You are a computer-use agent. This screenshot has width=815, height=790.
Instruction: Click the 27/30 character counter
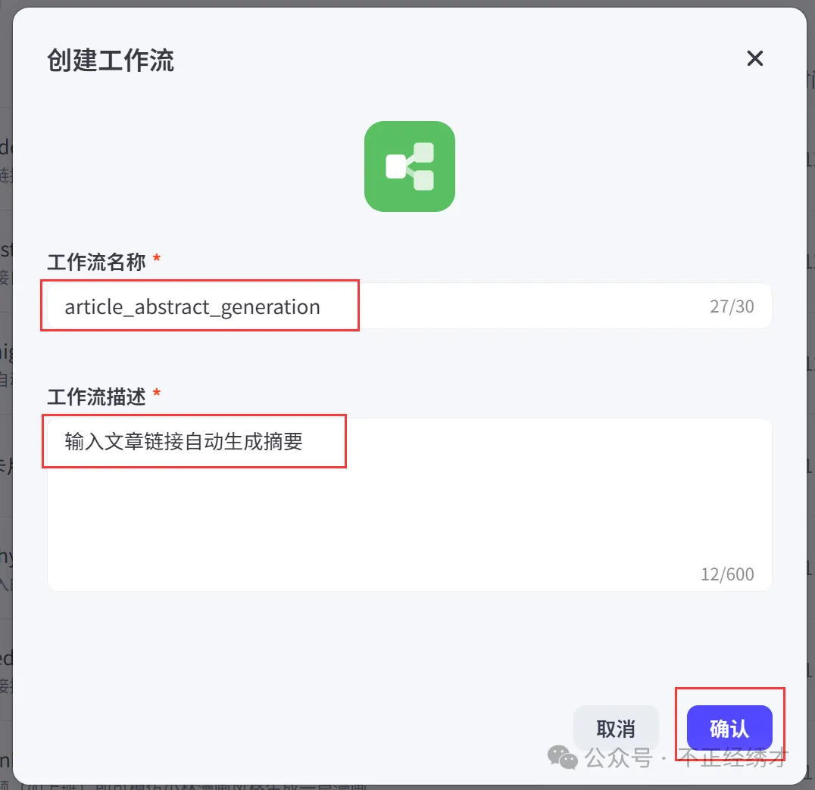click(732, 306)
